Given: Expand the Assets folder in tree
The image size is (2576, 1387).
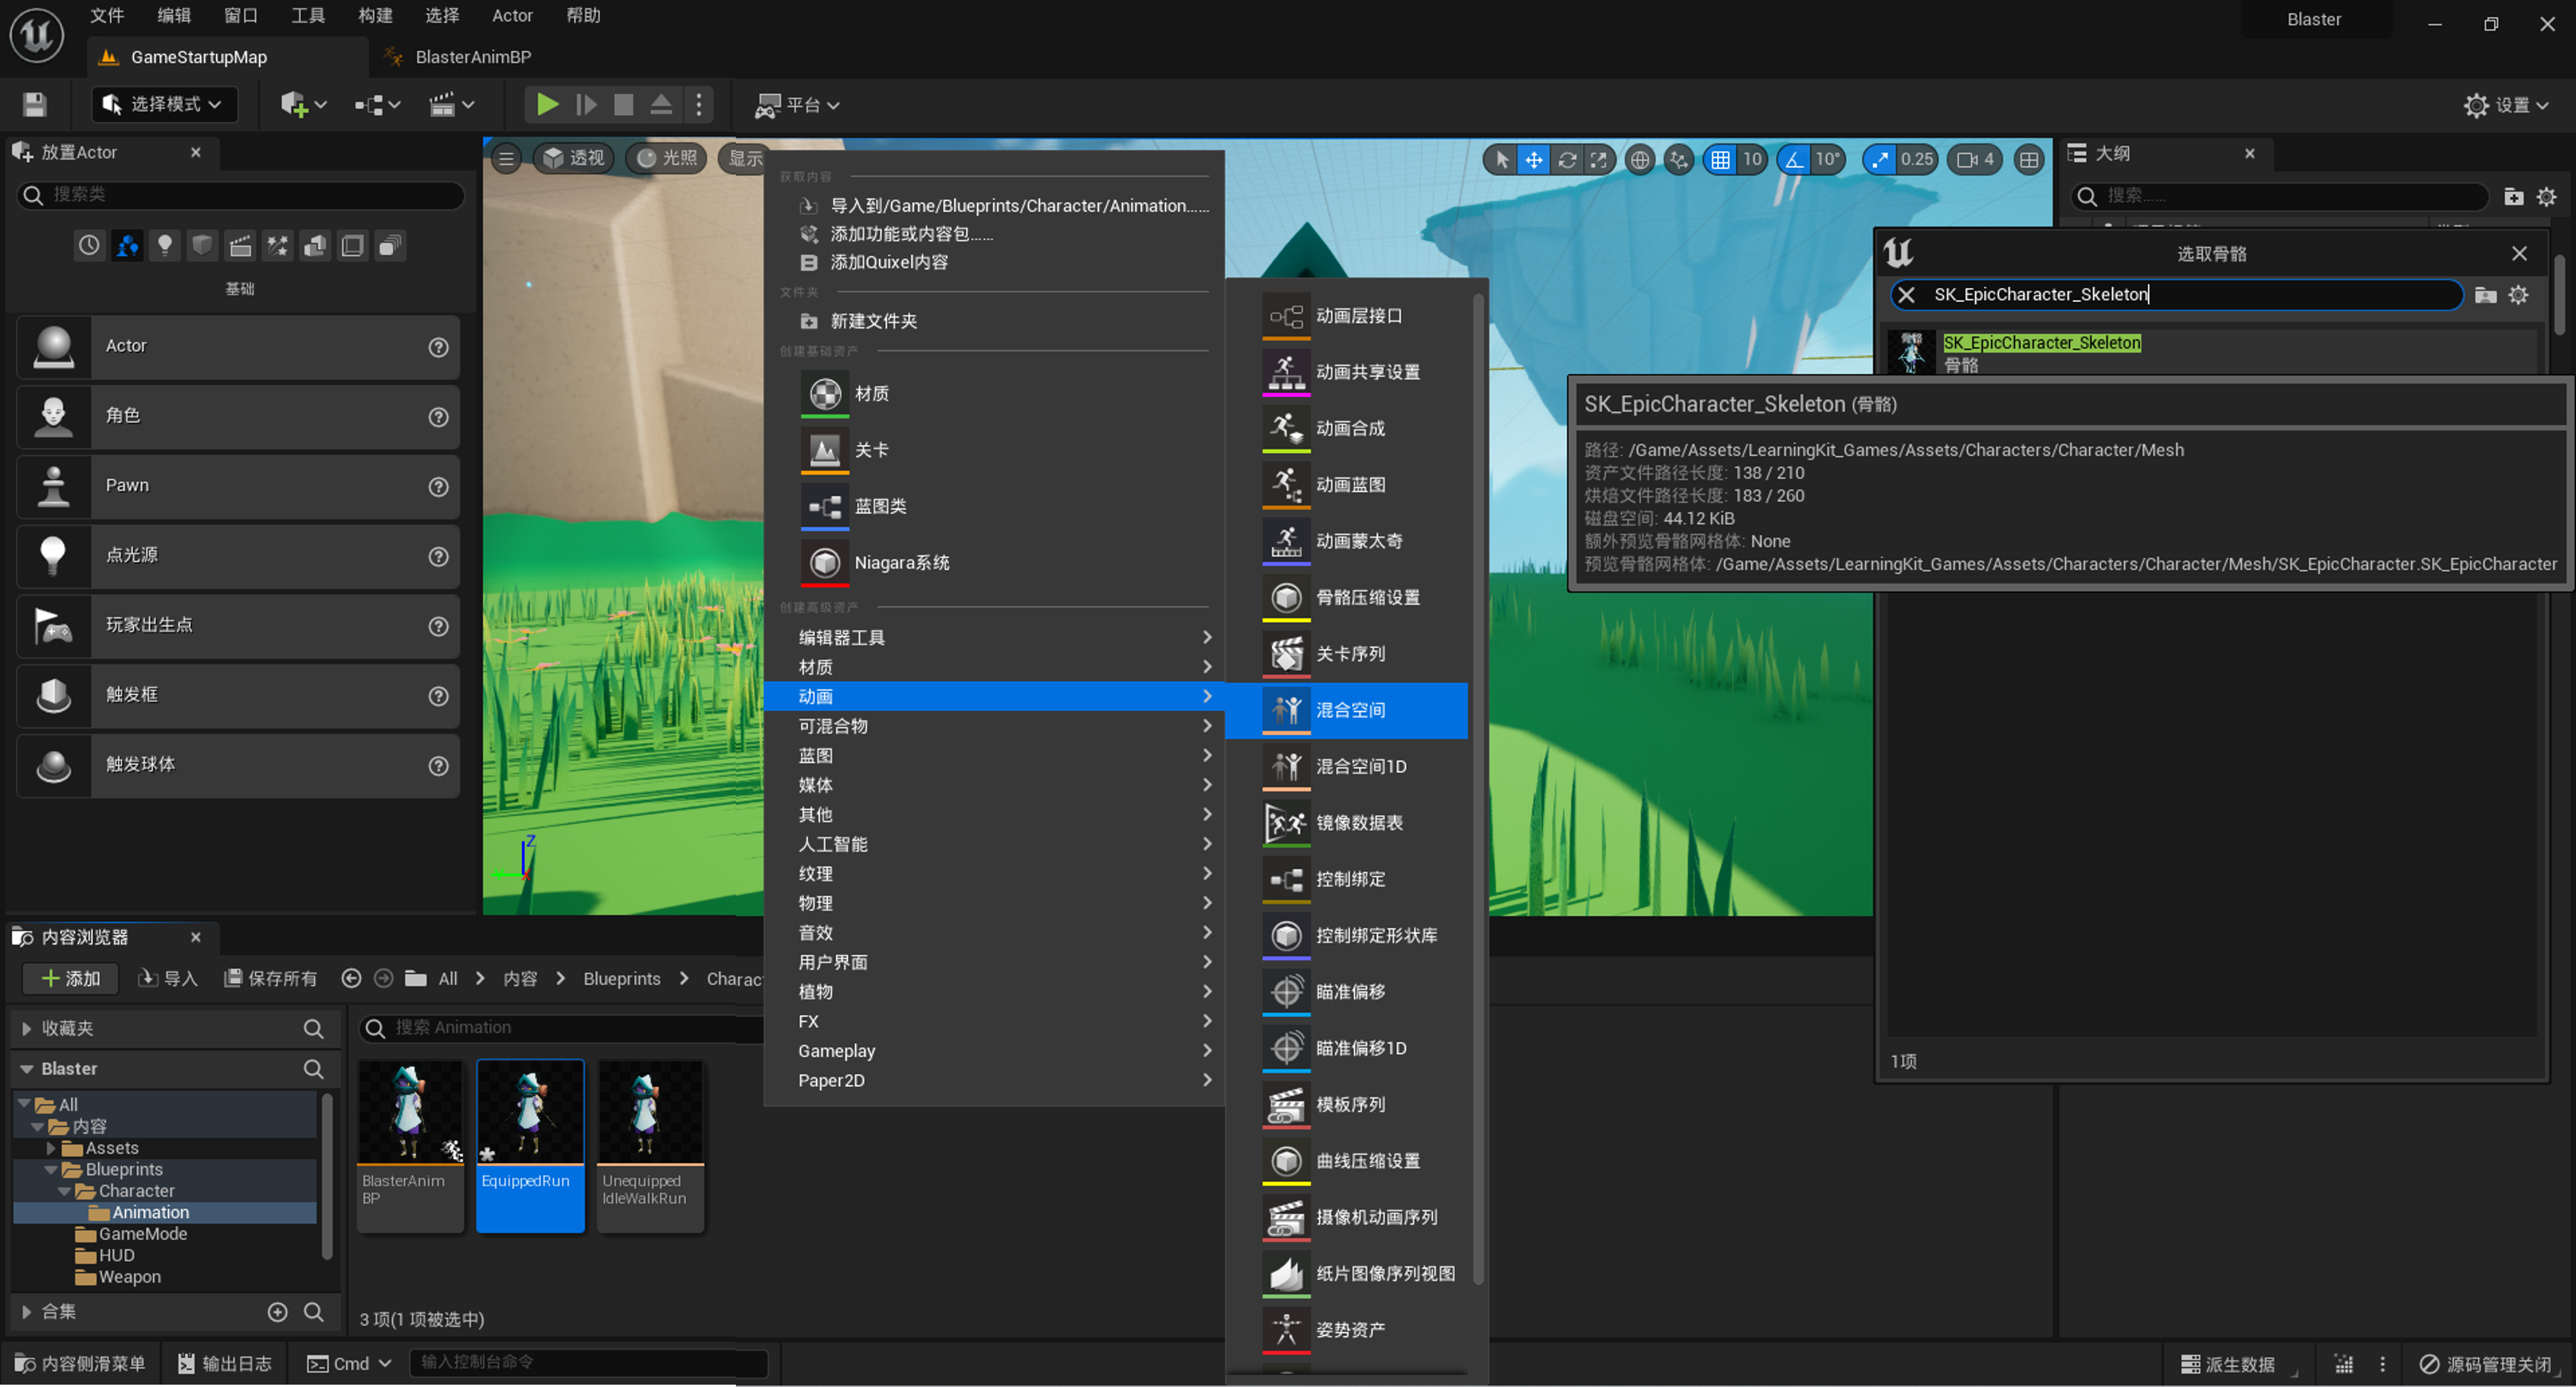Looking at the screenshot, I should tap(51, 1147).
